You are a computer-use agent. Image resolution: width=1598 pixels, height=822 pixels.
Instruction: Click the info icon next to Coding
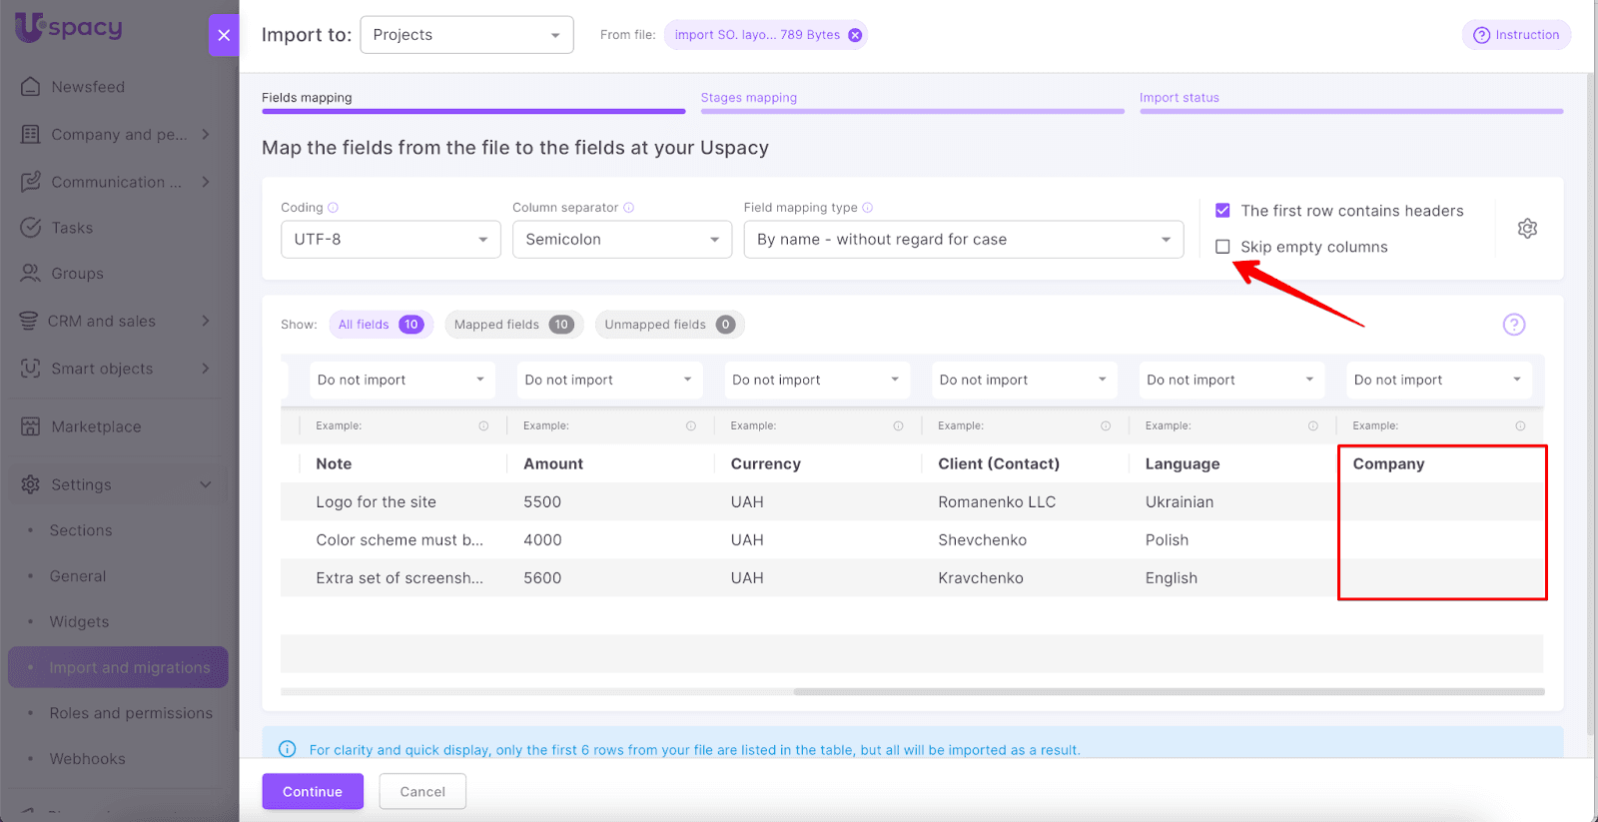click(334, 208)
